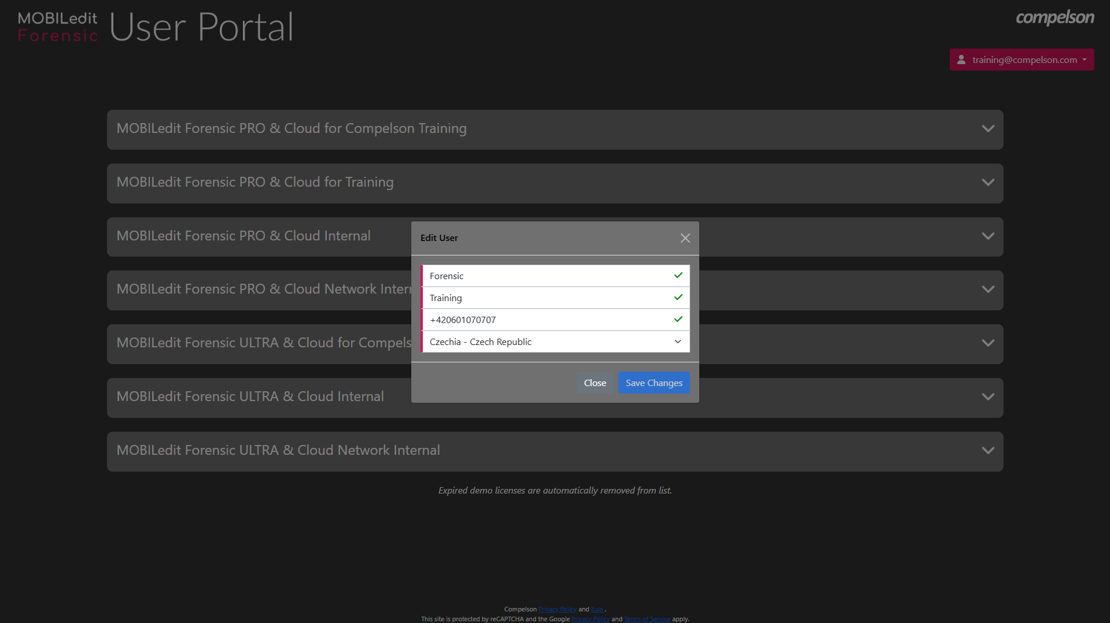The image size is (1110, 623).
Task: Expand ULTRA & Cloud Network Internal chevron
Action: (x=988, y=450)
